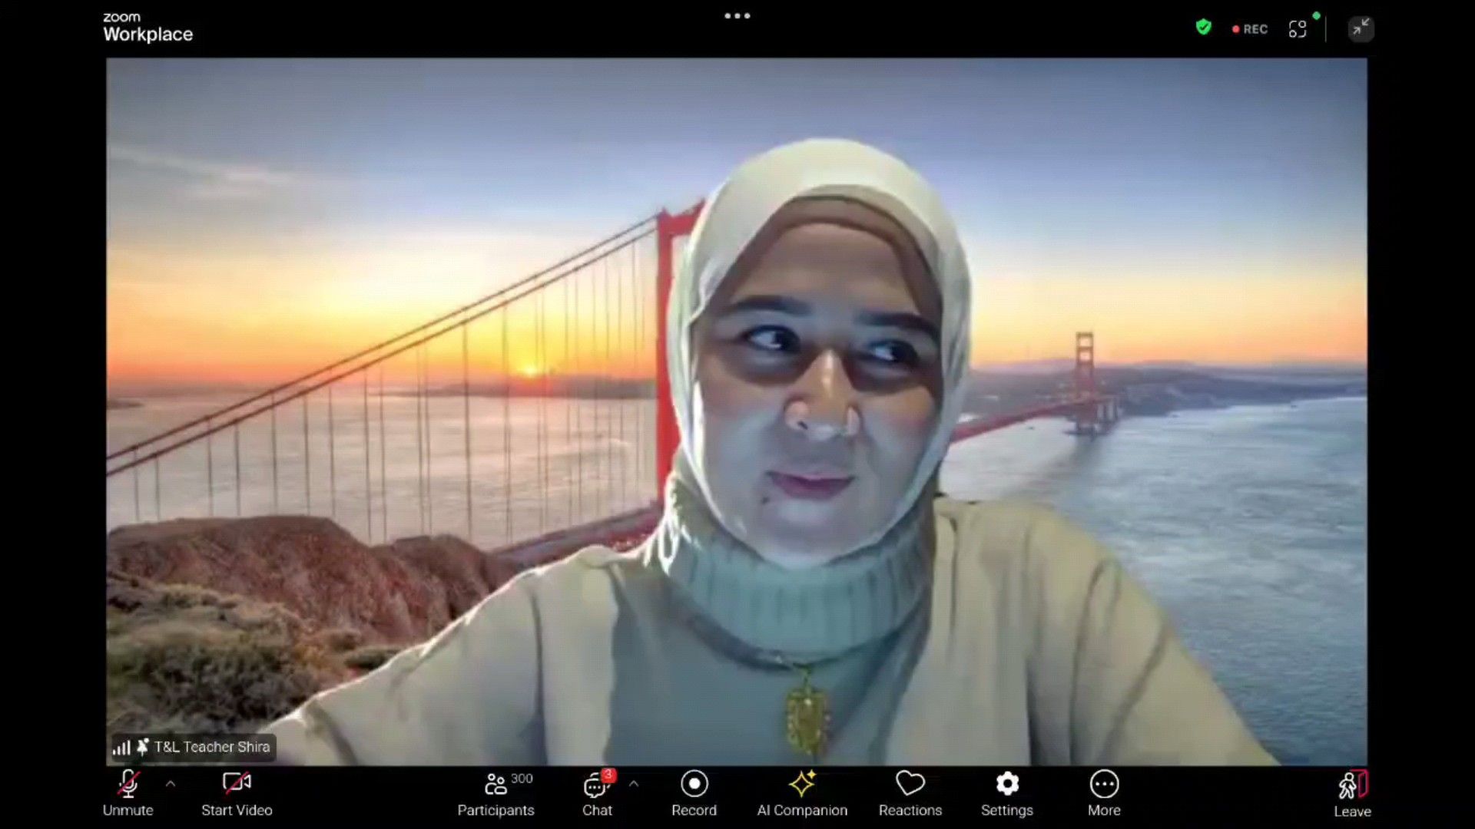Expand audio options arrow beside Unmute
The width and height of the screenshot is (1475, 829).
tap(171, 784)
